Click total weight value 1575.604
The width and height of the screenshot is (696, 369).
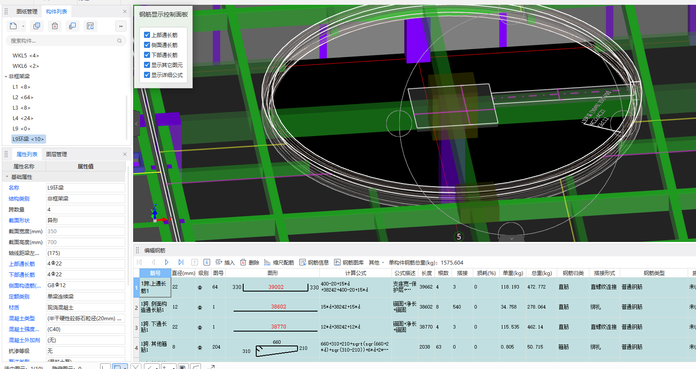click(x=452, y=262)
